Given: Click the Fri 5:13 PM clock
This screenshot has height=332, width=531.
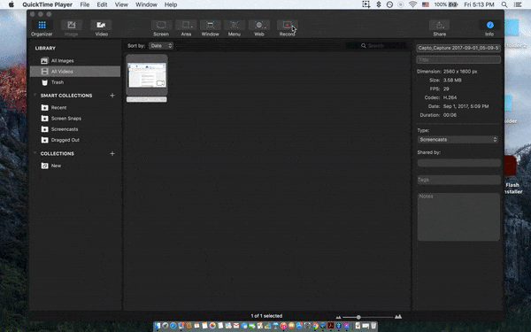Looking at the screenshot, I should [x=479, y=4].
